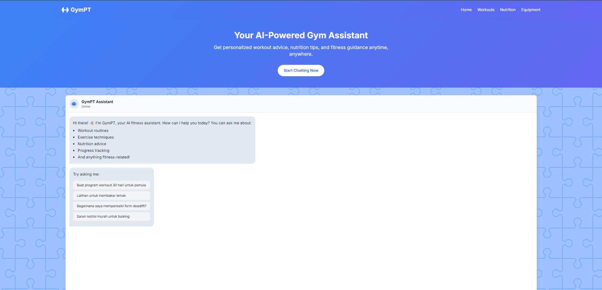Open the Equipment navigation item
602x290 pixels.
tap(530, 10)
